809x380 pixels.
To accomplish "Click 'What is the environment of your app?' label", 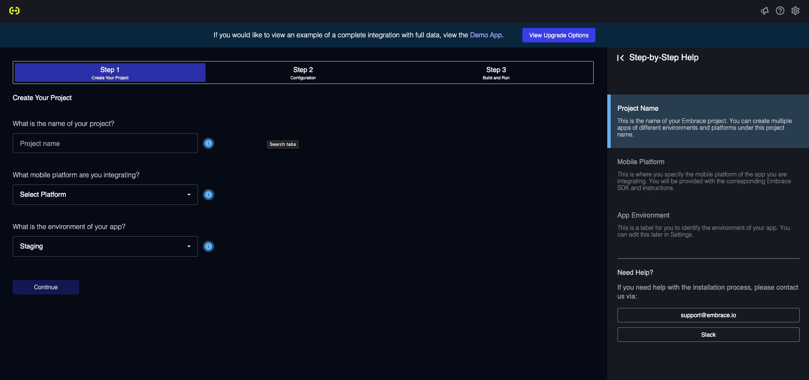I will pos(69,227).
